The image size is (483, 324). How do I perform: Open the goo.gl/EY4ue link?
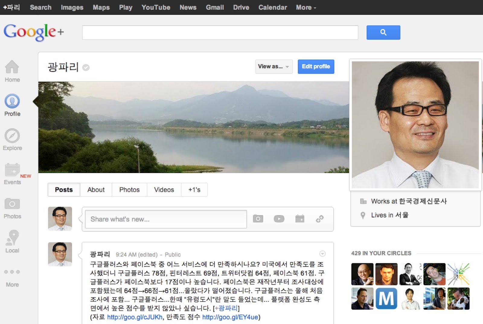[230, 317]
